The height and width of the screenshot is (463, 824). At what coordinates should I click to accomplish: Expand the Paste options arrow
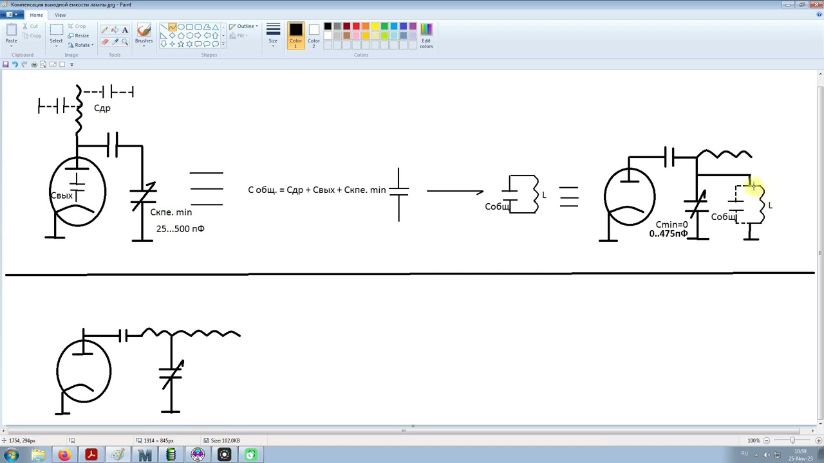point(12,45)
